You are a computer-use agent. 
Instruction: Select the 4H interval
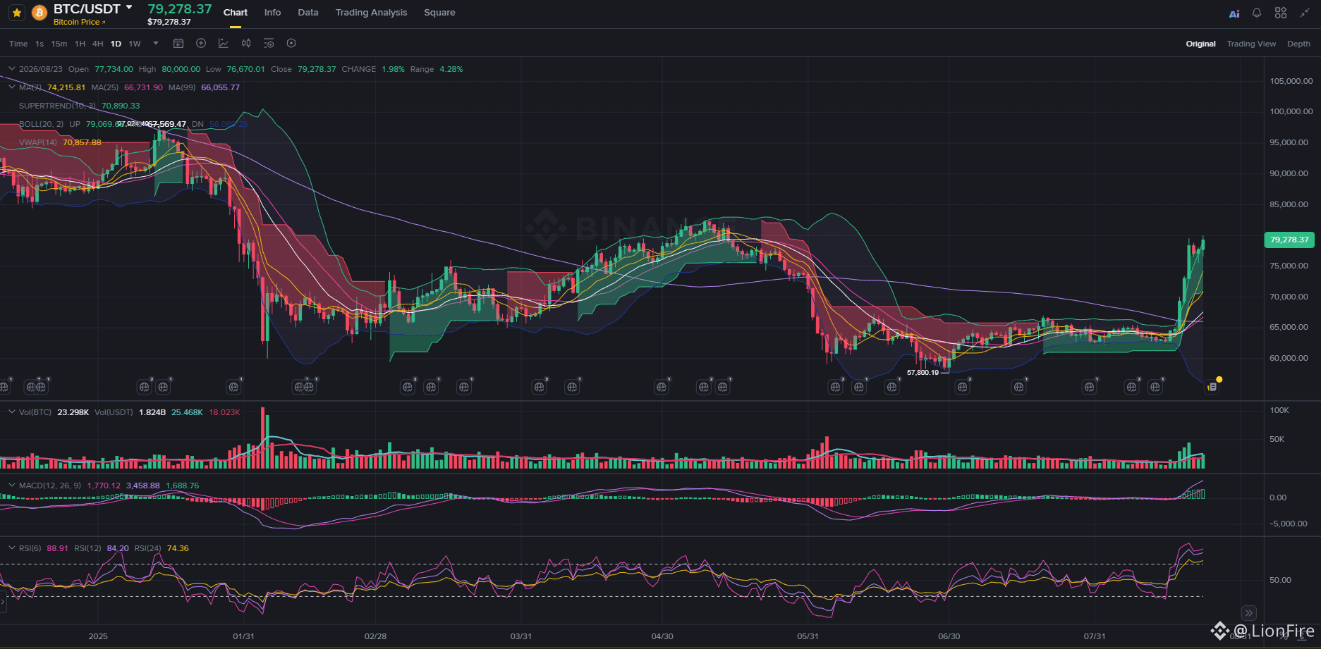[98, 44]
